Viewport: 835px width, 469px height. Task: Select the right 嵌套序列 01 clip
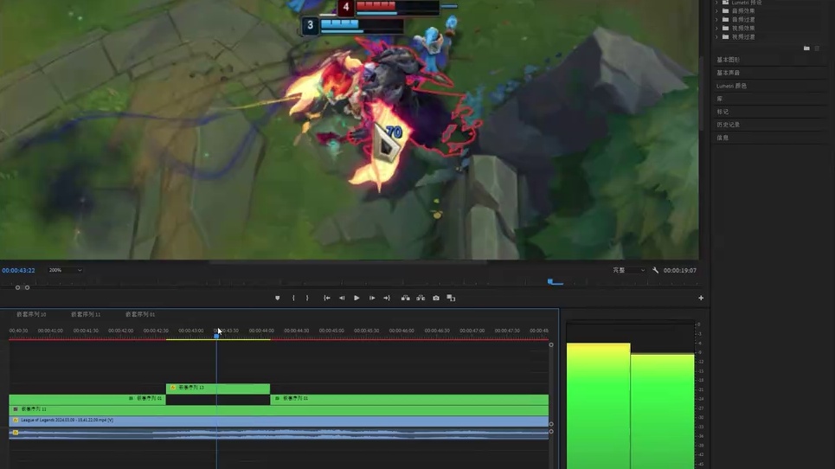coord(409,399)
